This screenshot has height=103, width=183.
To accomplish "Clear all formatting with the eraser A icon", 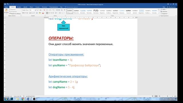I will point(44,10).
